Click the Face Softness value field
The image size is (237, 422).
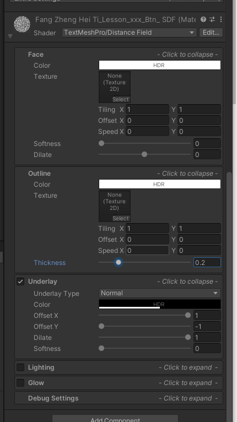click(x=207, y=144)
